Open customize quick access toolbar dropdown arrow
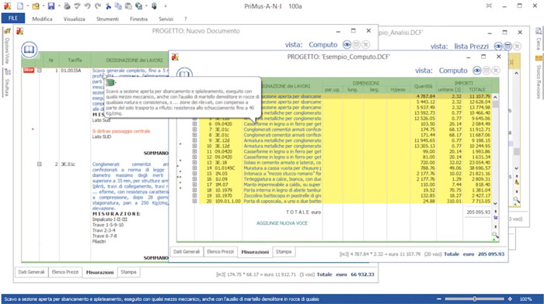 (166, 6)
